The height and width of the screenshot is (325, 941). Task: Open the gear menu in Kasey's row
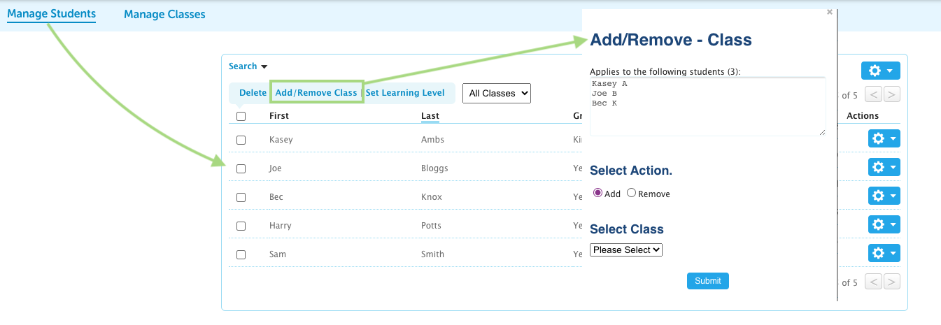point(884,138)
